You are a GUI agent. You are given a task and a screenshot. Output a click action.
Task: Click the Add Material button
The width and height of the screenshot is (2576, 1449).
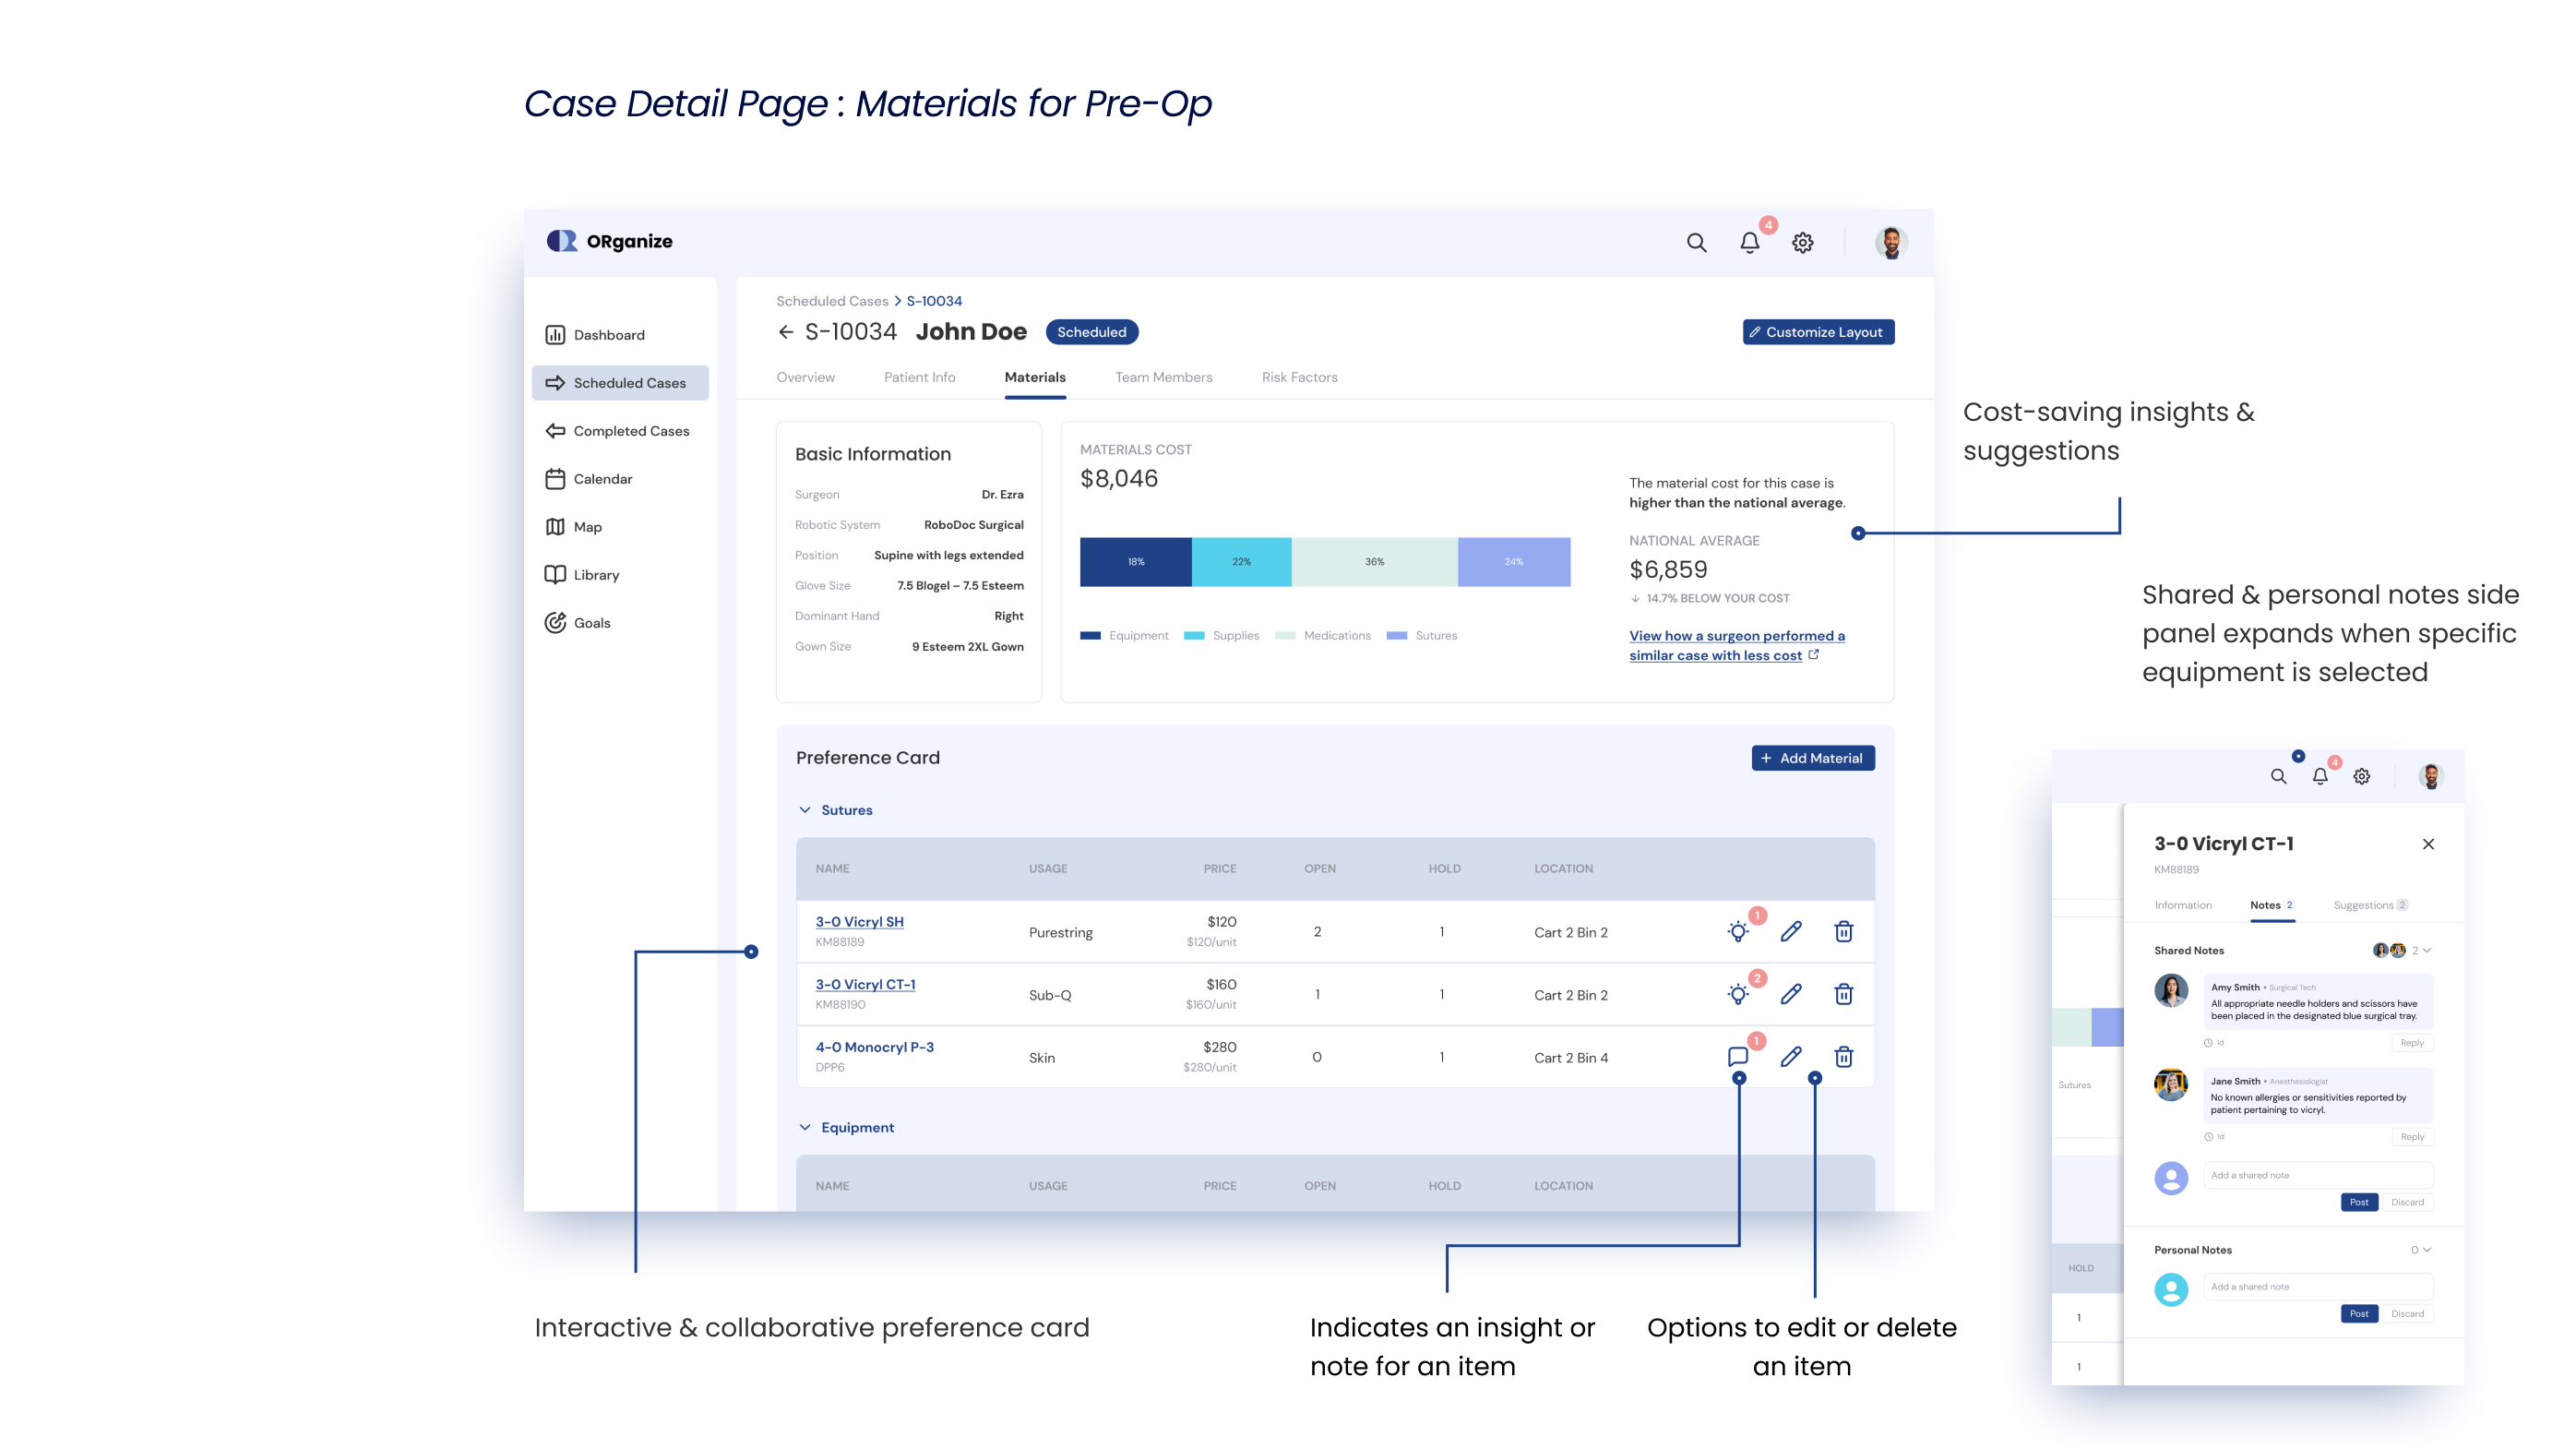pyautogui.click(x=1812, y=758)
